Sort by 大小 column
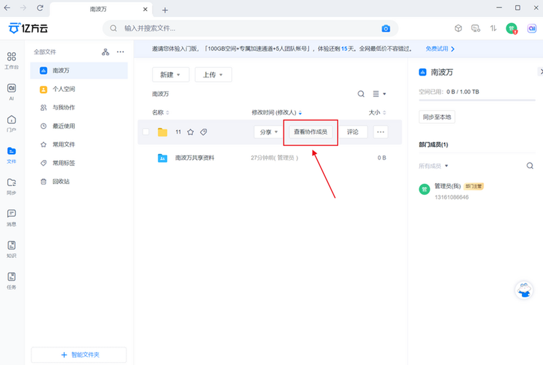Viewport: 543px width, 365px height. tap(377, 113)
